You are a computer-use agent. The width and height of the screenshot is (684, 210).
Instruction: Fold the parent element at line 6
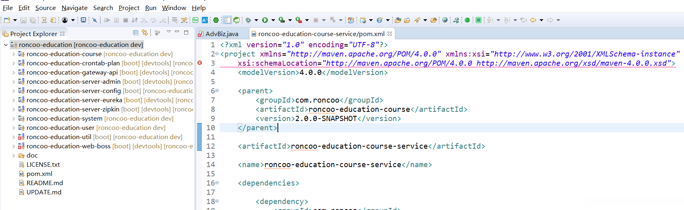[x=217, y=91]
